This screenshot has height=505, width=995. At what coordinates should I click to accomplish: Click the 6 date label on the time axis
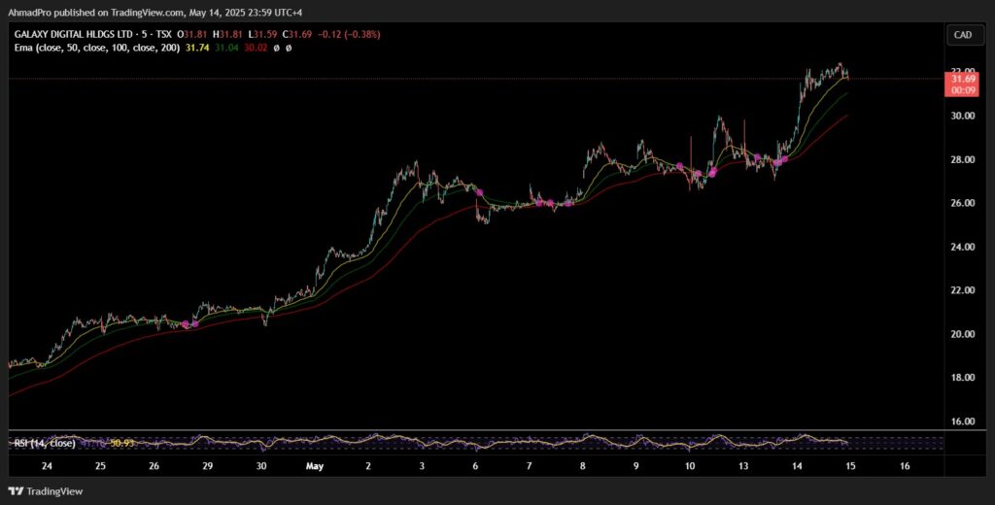coord(476,466)
